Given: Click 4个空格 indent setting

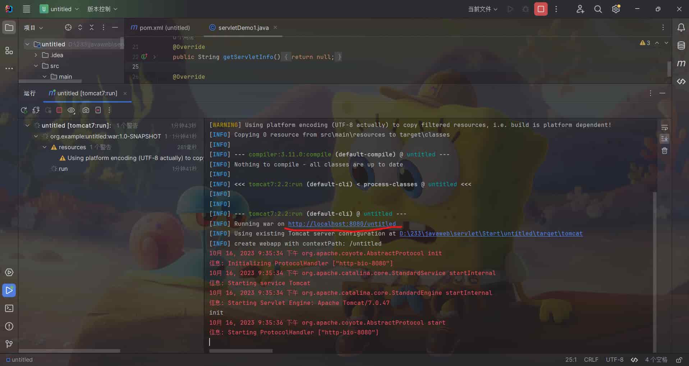Looking at the screenshot, I should [656, 360].
